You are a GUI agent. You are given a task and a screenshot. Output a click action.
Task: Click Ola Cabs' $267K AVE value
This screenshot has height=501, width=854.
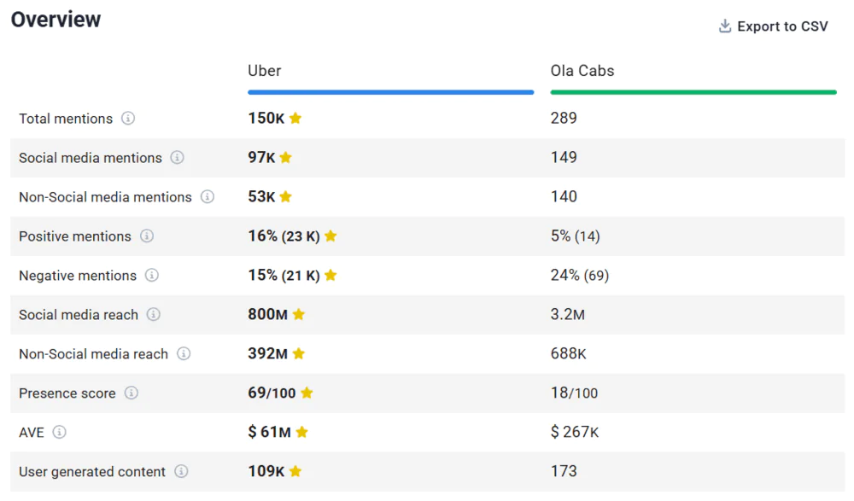pos(575,433)
